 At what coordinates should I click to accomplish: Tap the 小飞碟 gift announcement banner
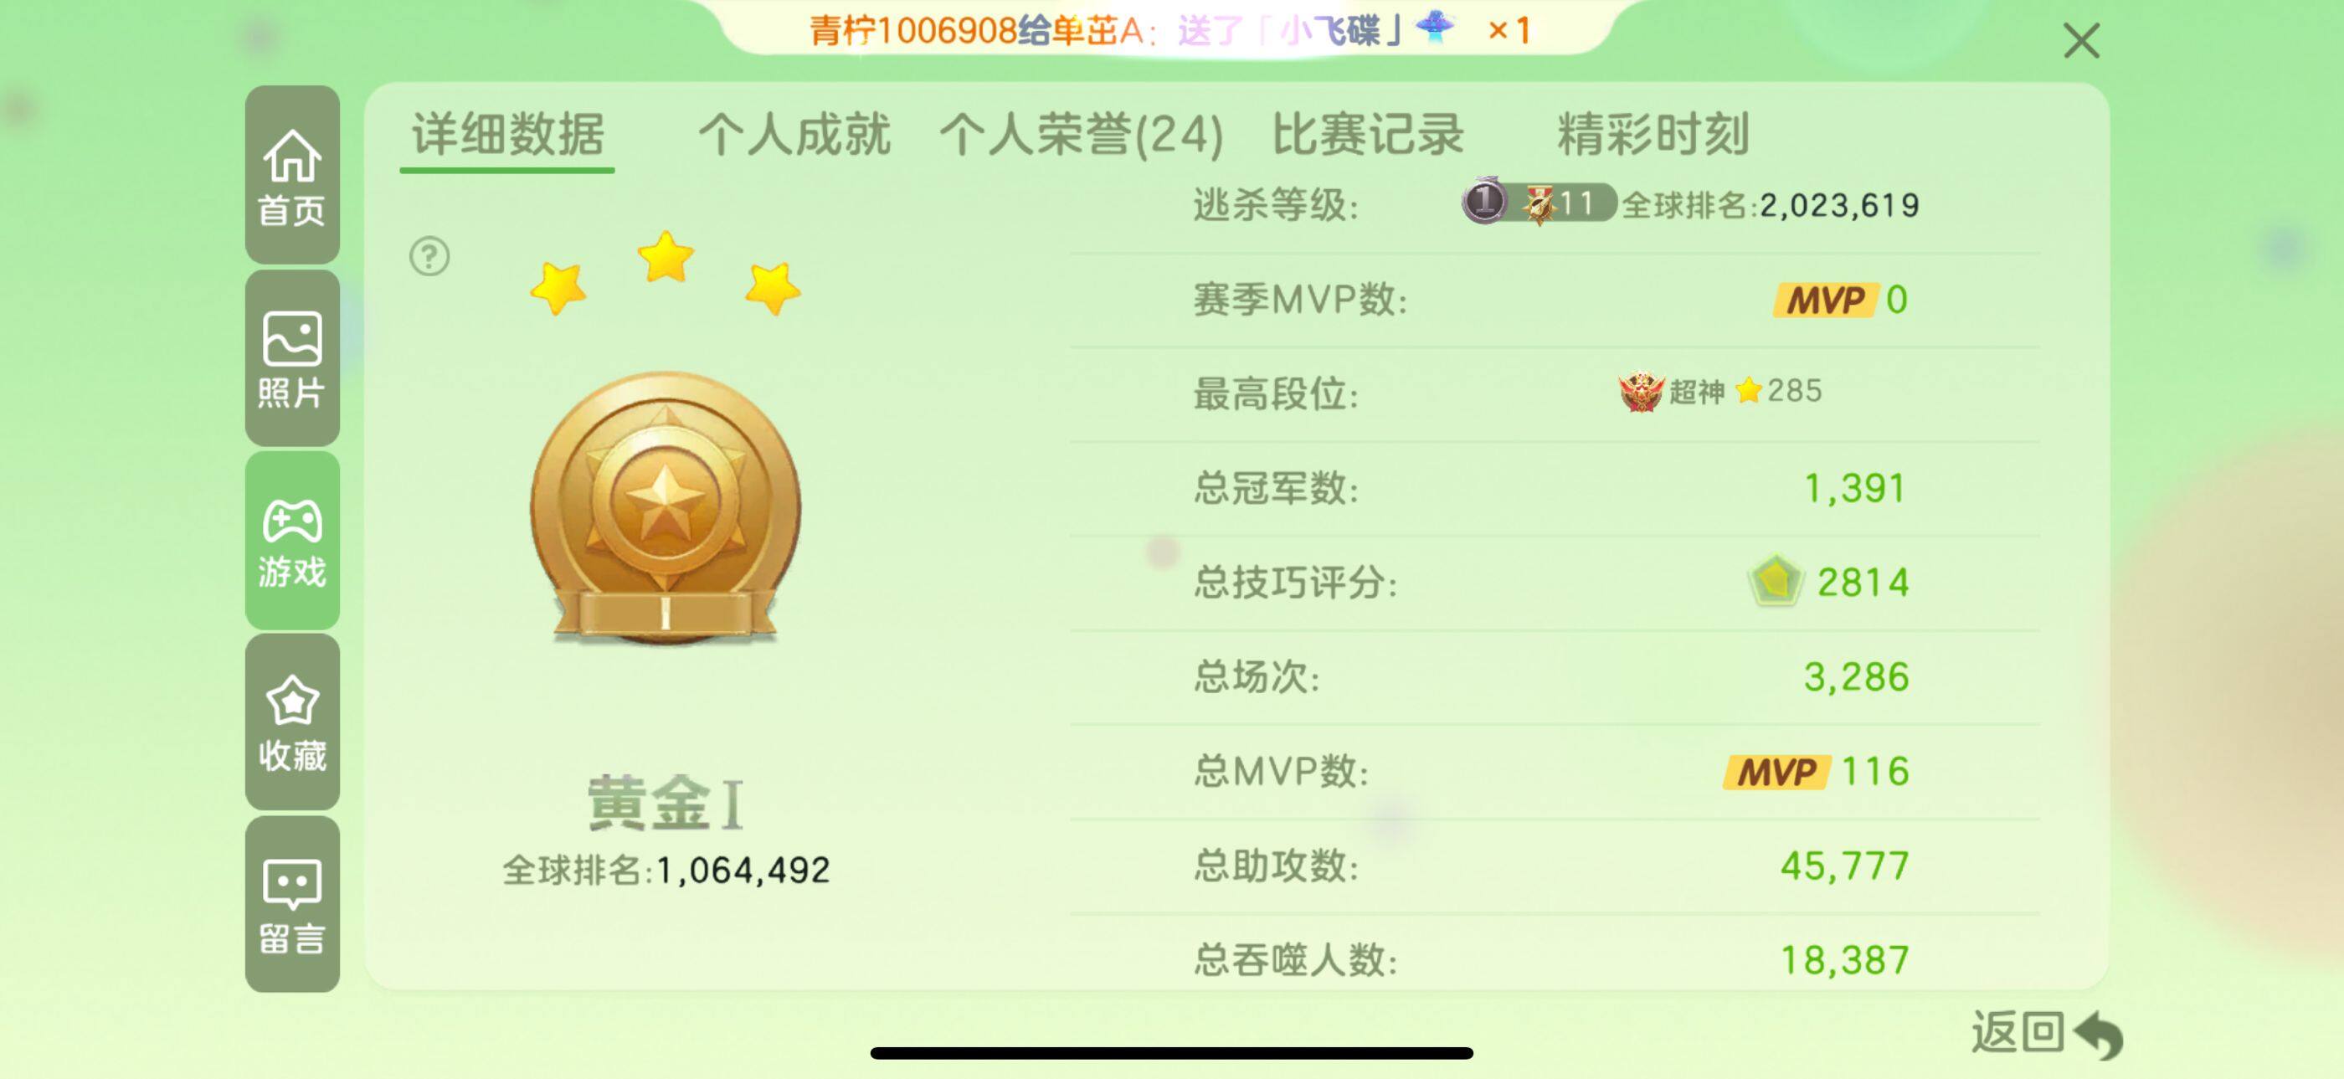coord(1169,30)
